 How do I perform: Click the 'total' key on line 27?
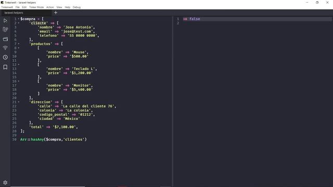pos(36,127)
